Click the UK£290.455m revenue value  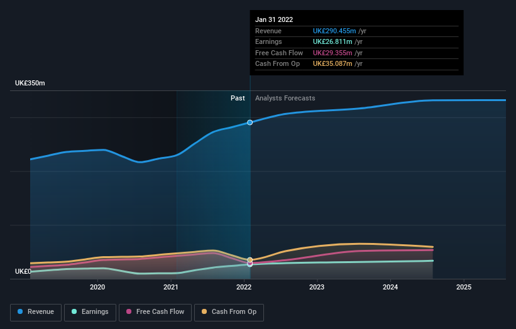point(334,31)
